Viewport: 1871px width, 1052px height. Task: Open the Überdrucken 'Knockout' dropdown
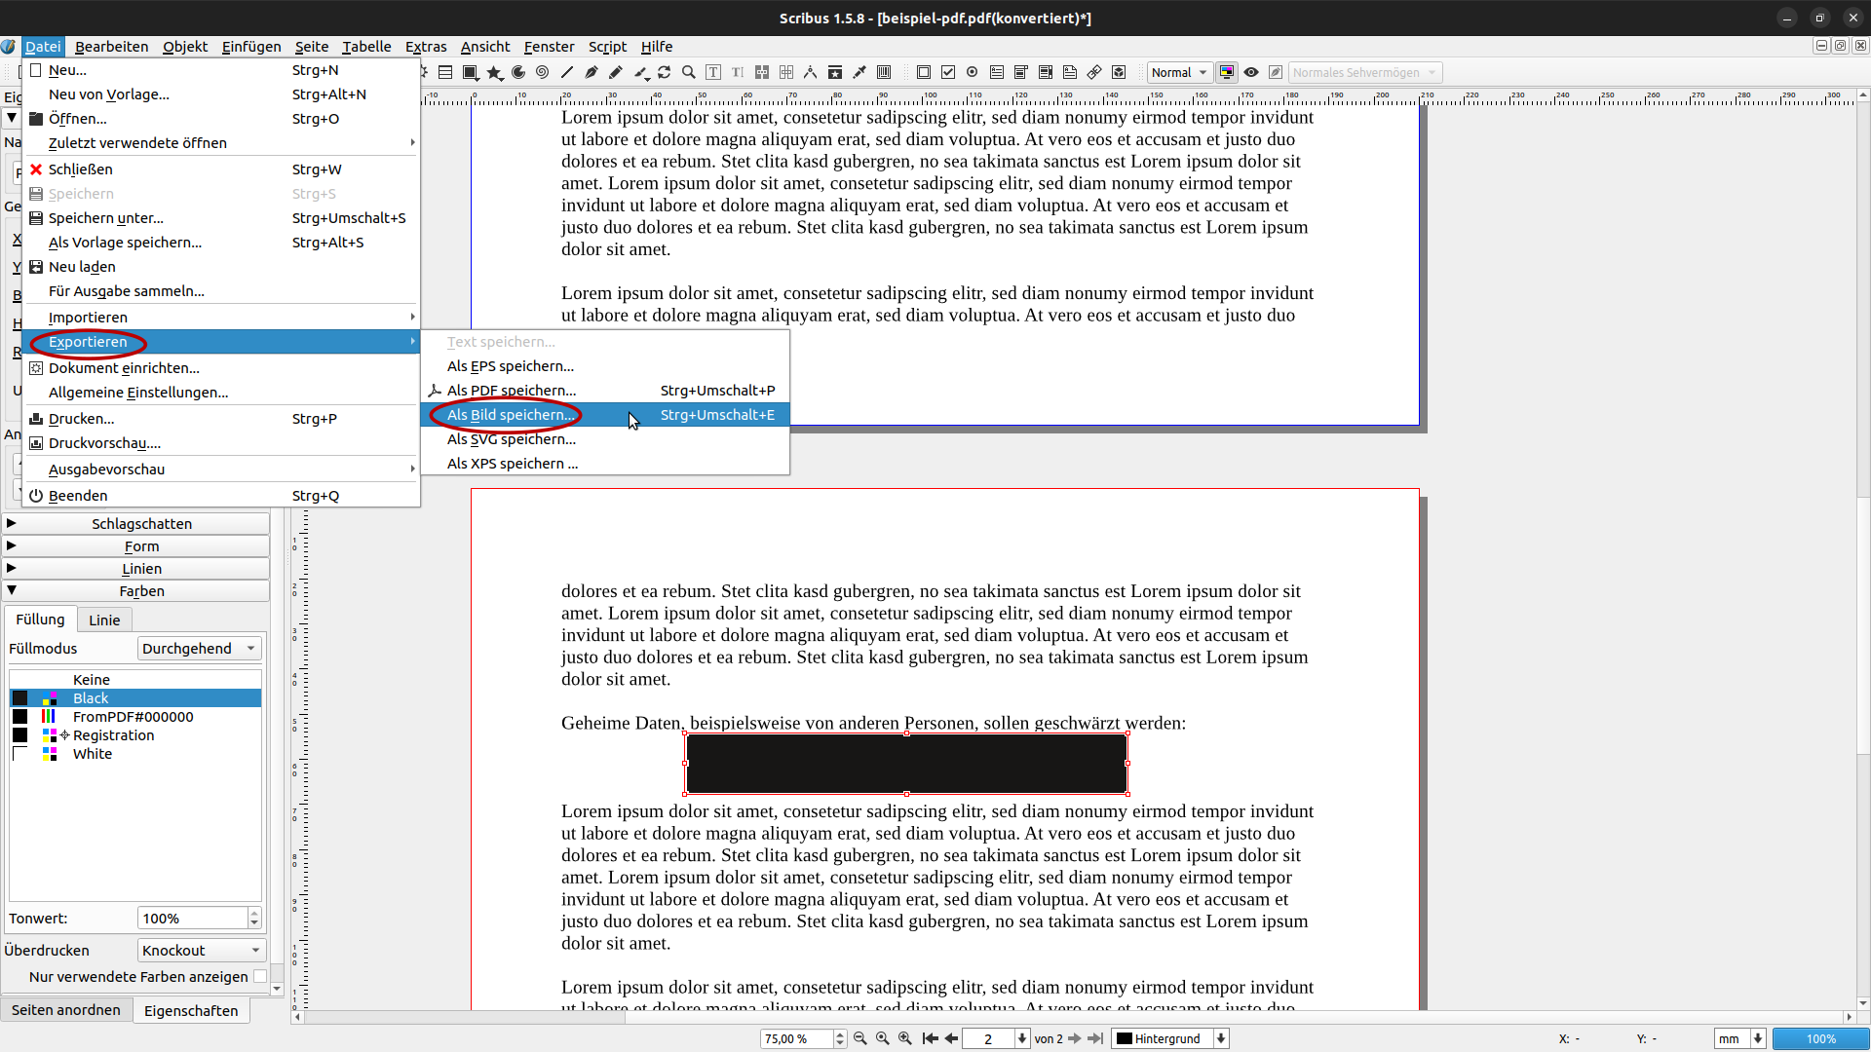pyautogui.click(x=202, y=951)
